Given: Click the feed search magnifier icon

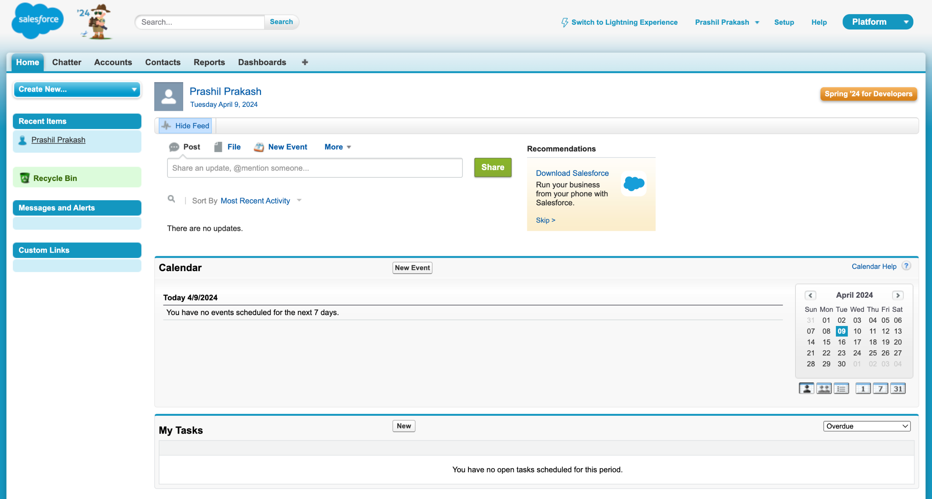Looking at the screenshot, I should [x=171, y=199].
